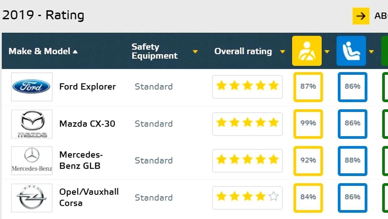388x219 pixels.
Task: Click the arrow beside the child seat icon
Action: 371,52
